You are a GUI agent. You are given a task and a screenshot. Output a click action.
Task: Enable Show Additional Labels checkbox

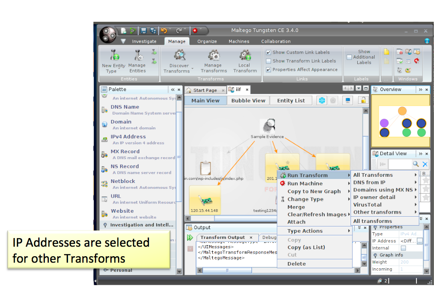coord(349,57)
